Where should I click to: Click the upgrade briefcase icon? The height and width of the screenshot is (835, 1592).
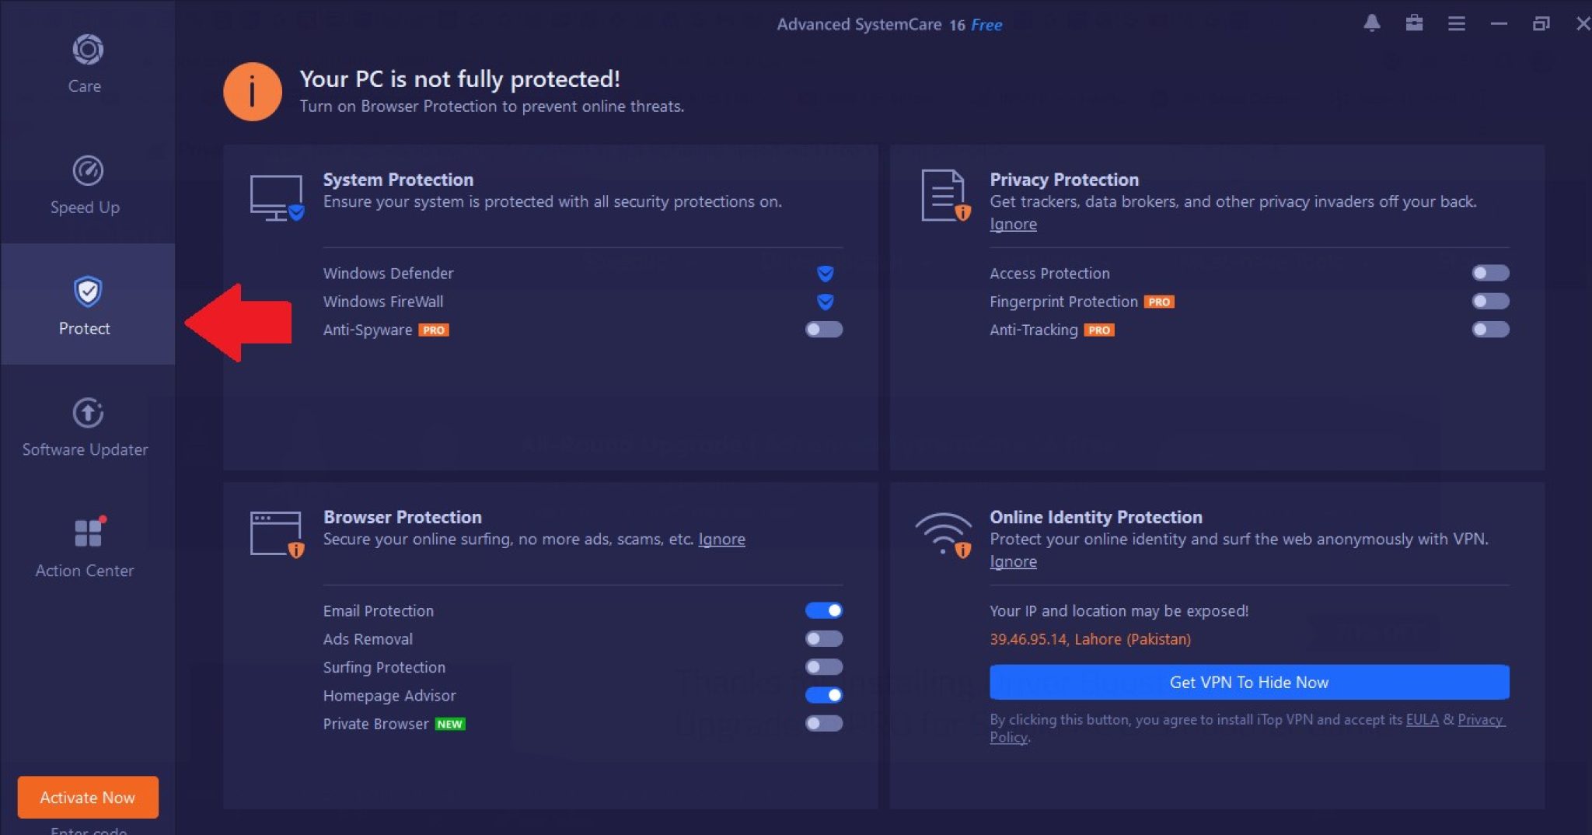click(x=1415, y=23)
